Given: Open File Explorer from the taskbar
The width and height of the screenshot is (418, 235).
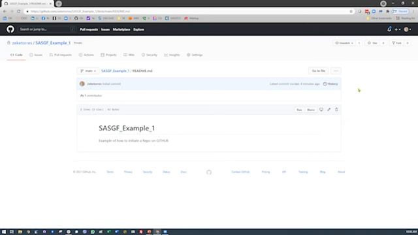Looking at the screenshot, I should (x=20, y=232).
